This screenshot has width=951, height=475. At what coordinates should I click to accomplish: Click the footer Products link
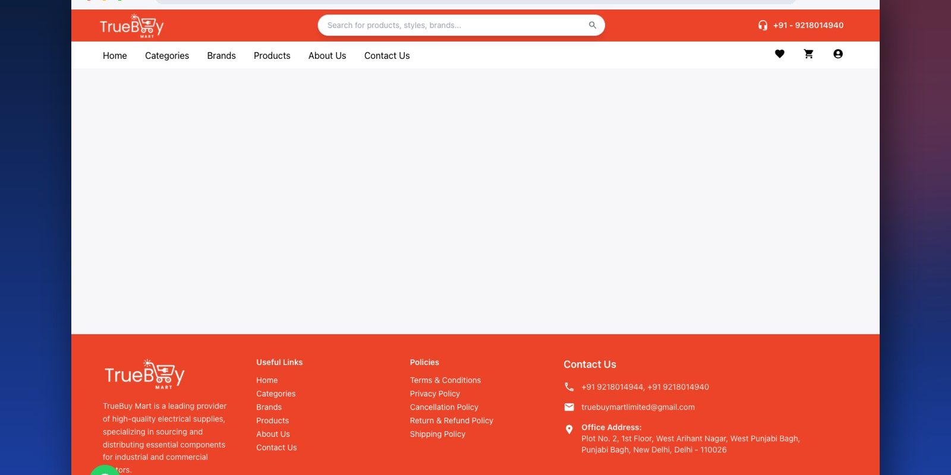point(273,421)
